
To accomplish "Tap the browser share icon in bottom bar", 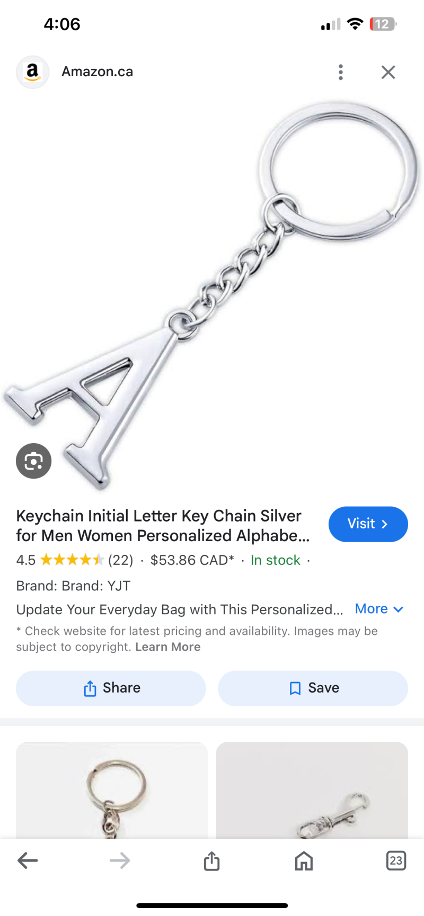I will tap(211, 860).
